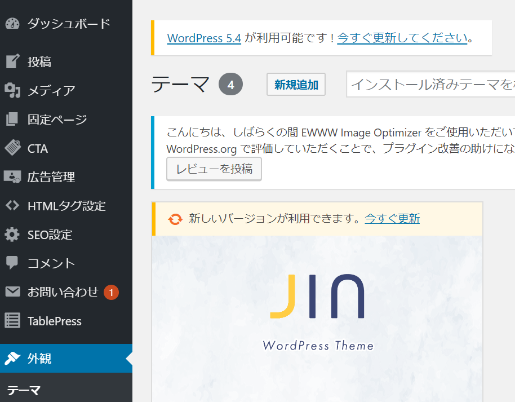Click the Media camera-music icon
515x402 pixels.
click(12, 90)
